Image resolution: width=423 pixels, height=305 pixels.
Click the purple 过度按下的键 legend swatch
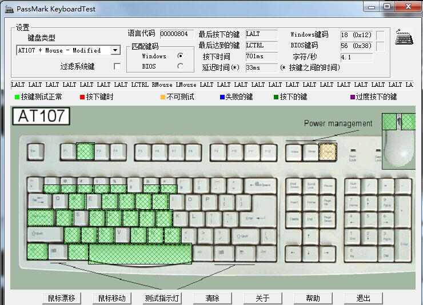(x=352, y=97)
